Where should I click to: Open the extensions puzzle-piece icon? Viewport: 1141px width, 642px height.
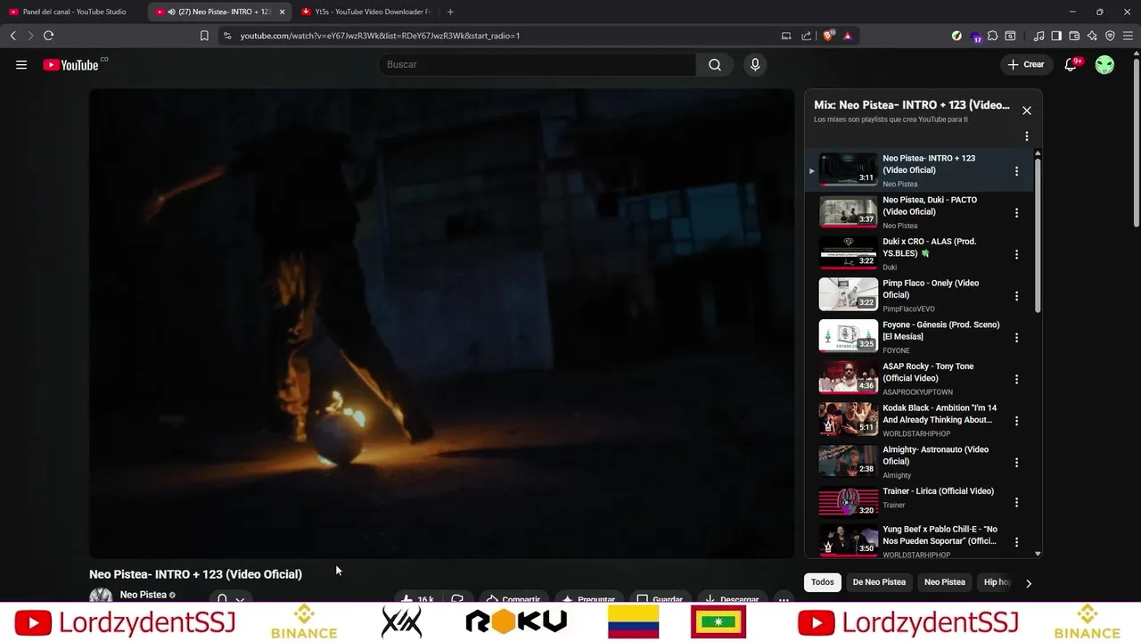pos(992,36)
